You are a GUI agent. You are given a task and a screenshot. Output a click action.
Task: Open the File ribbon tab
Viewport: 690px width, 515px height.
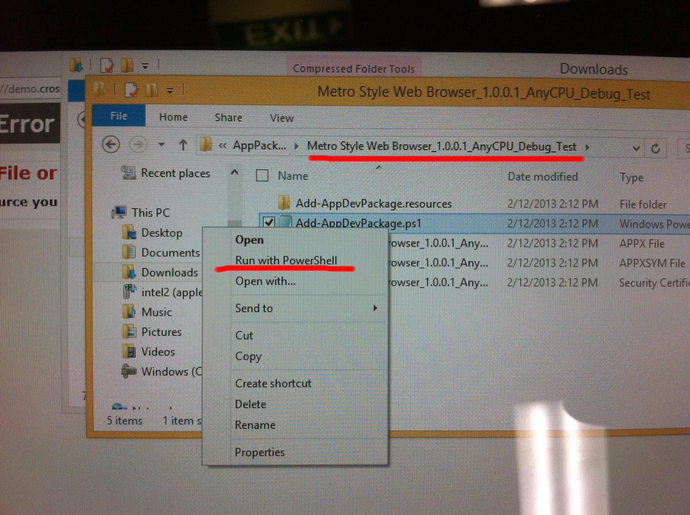pyautogui.click(x=119, y=116)
